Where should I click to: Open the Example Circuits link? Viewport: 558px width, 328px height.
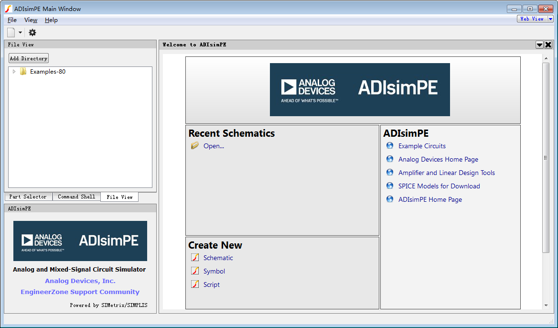pyautogui.click(x=422, y=146)
